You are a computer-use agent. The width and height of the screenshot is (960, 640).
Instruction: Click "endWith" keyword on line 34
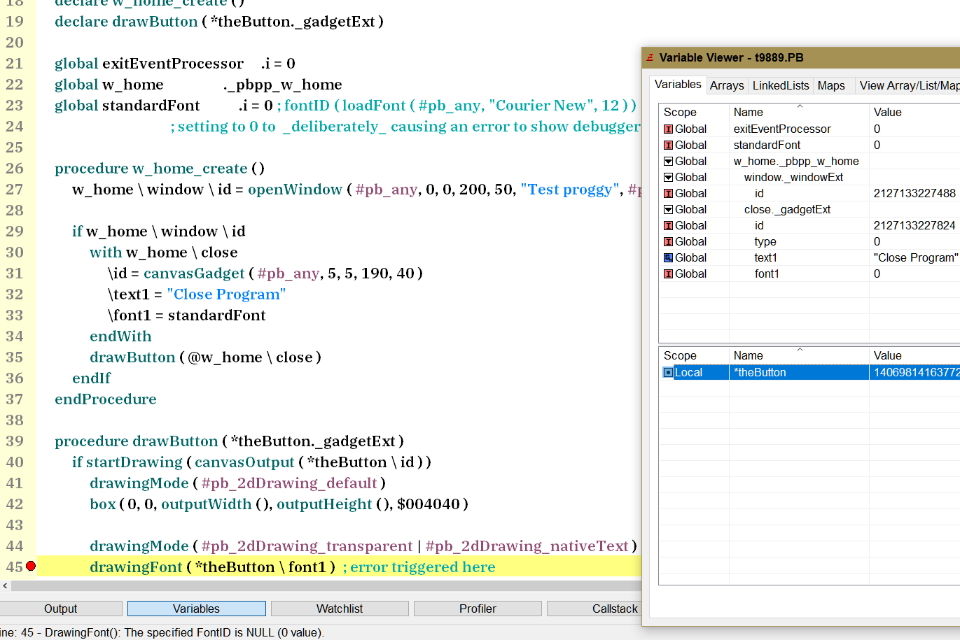[120, 336]
